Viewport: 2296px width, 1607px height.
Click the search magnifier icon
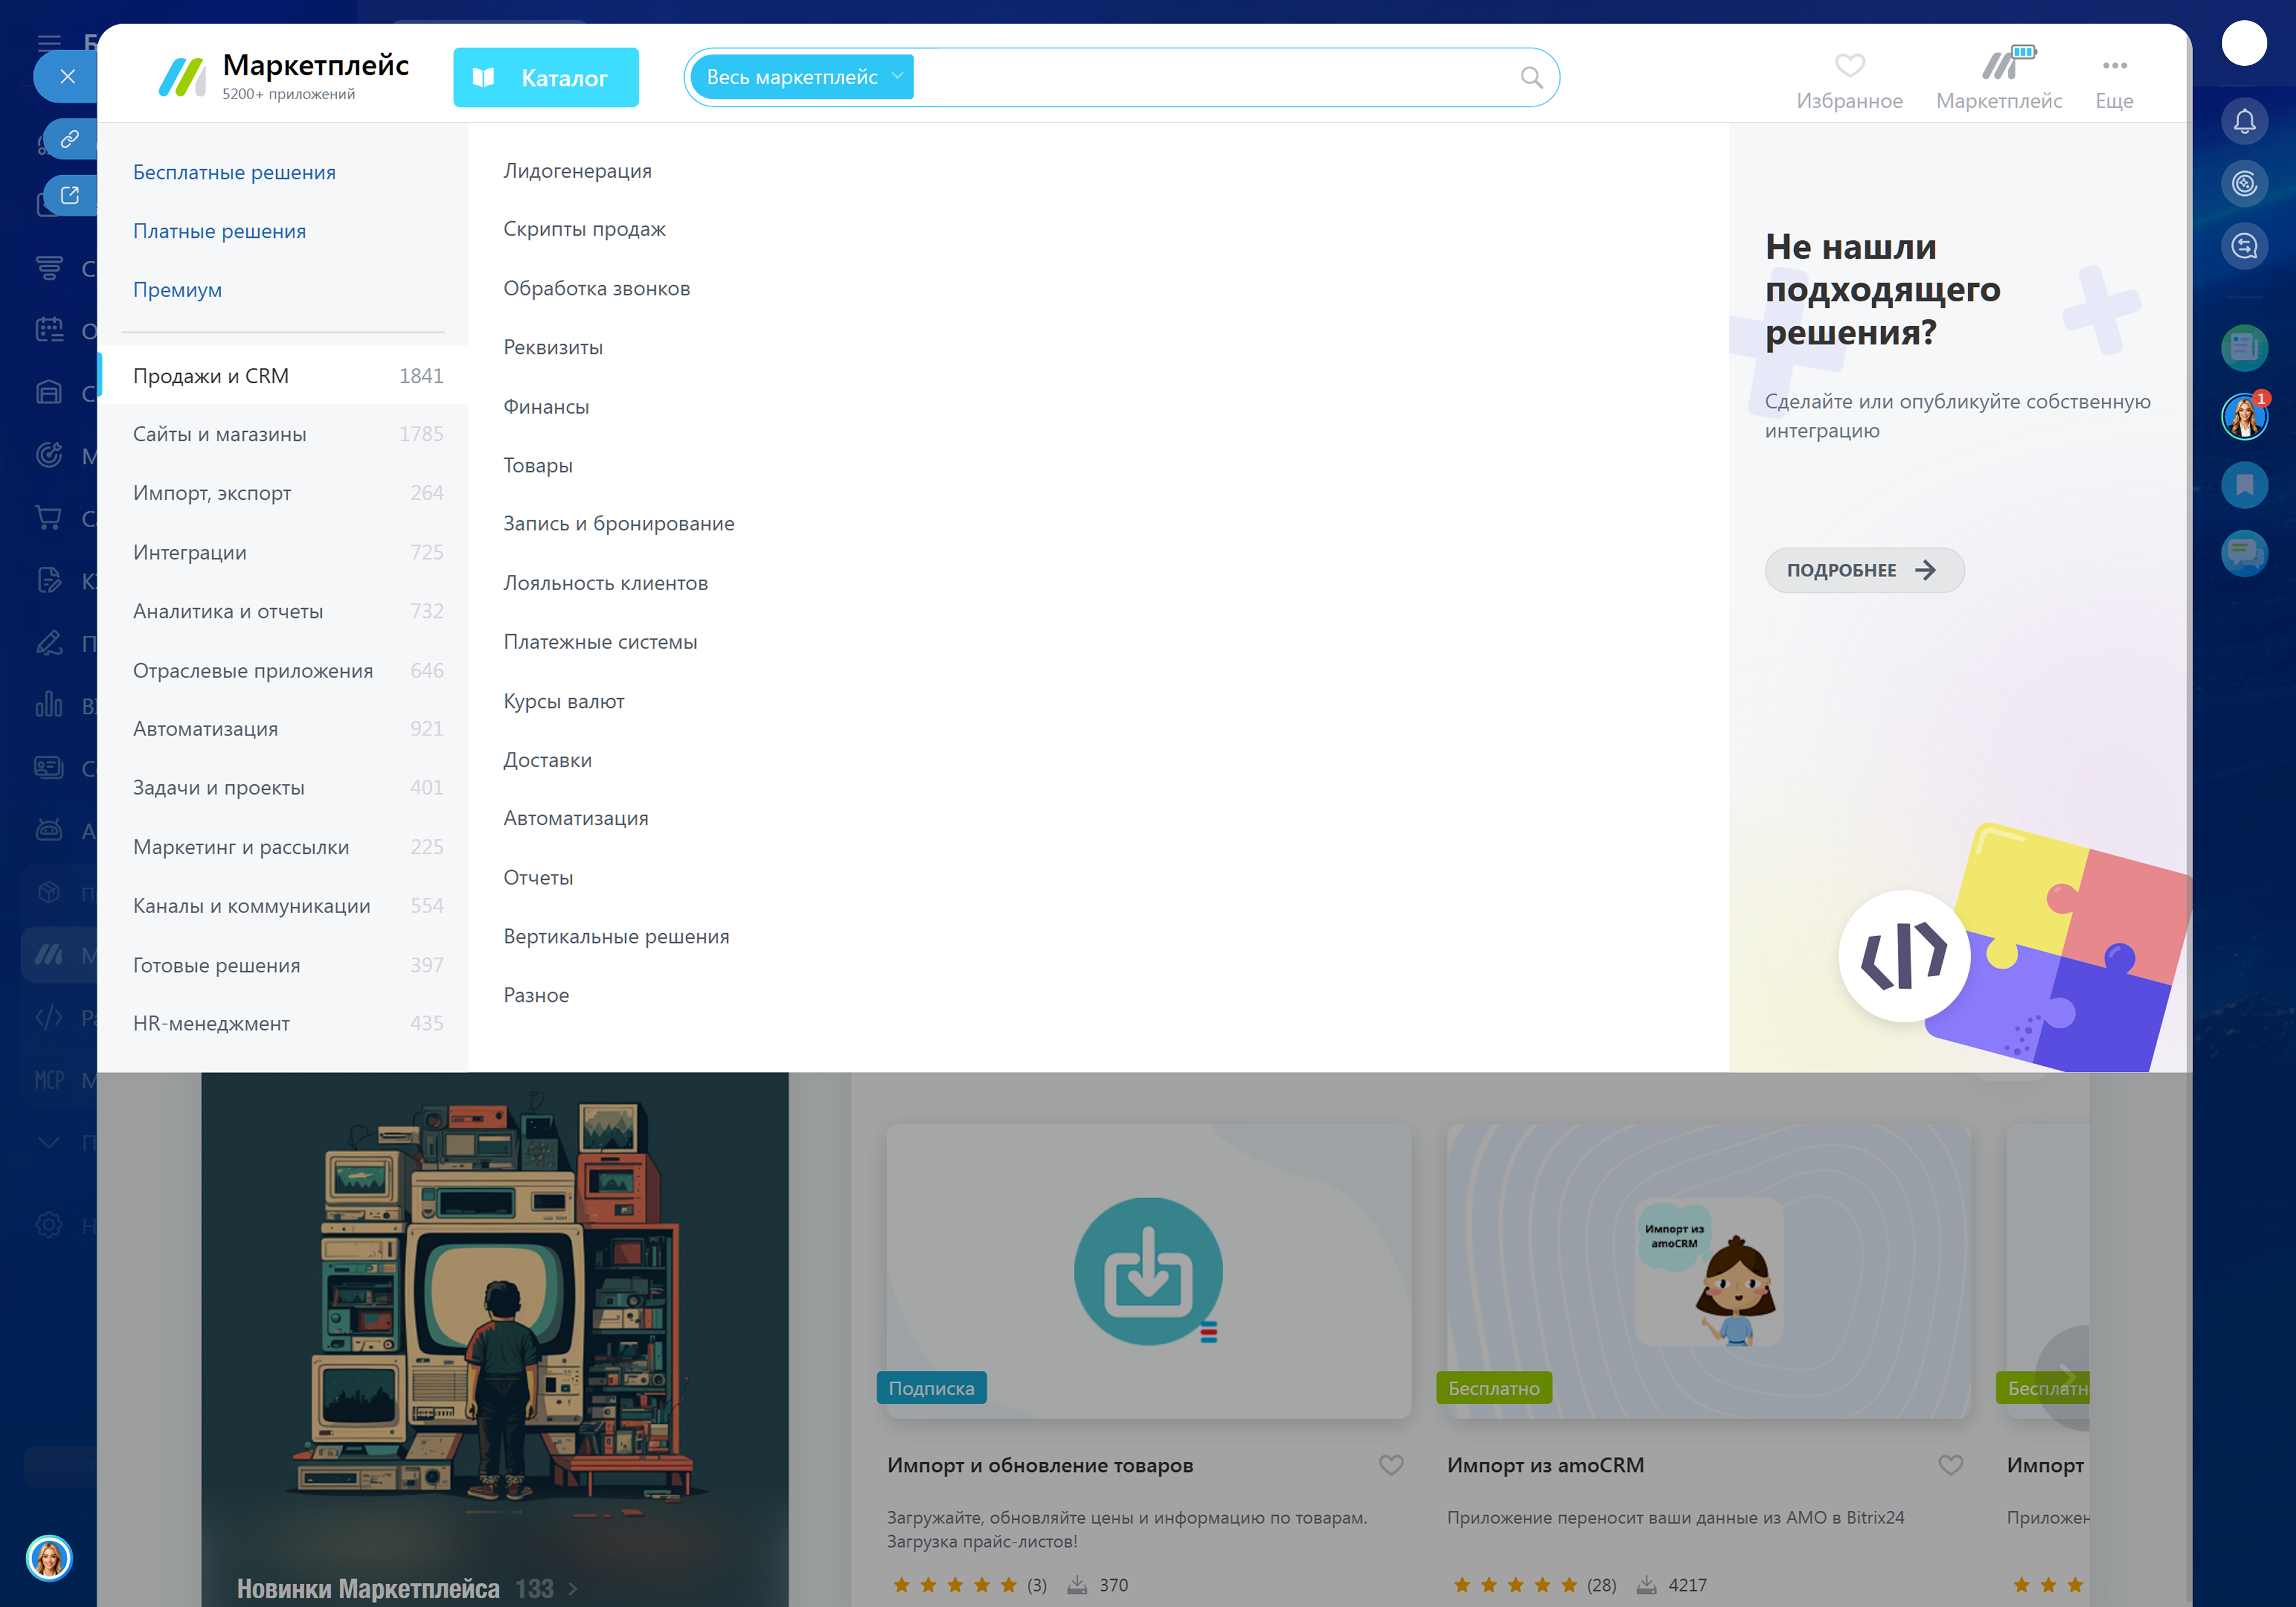pos(1530,77)
